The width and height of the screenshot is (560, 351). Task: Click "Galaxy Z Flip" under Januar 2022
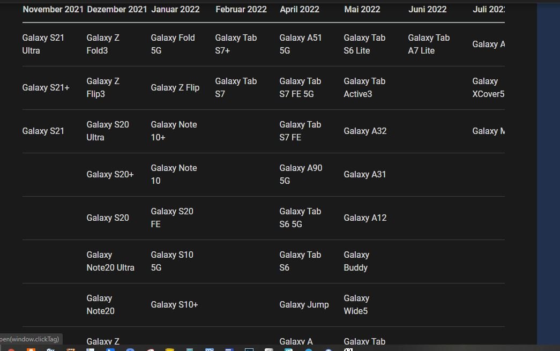175,88
